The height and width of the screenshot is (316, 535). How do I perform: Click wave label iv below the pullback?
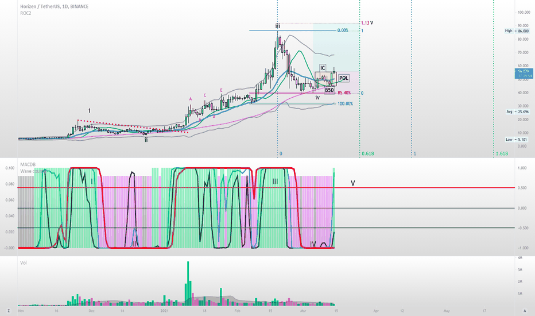[317, 98]
